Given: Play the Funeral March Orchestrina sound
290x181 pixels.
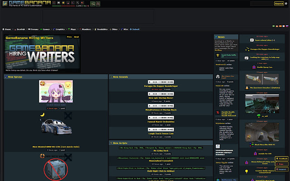Looking at the screenshot, I should tap(150, 118).
